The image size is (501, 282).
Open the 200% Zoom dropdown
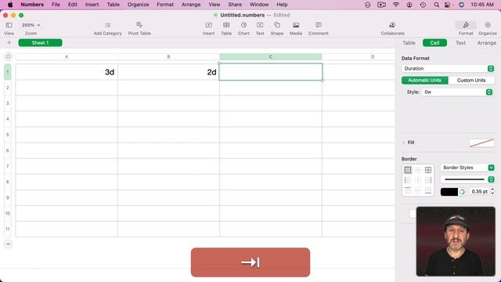31,25
